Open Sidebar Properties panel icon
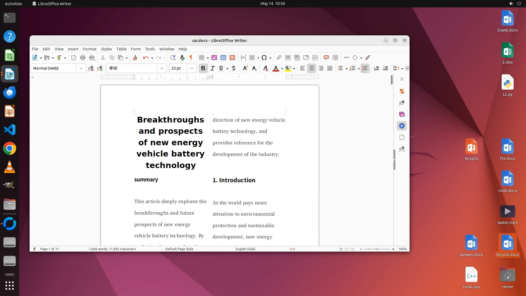The height and width of the screenshot is (296, 526). coord(402,91)
